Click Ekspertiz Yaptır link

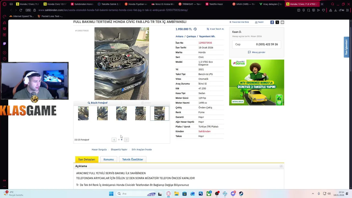click(119, 150)
